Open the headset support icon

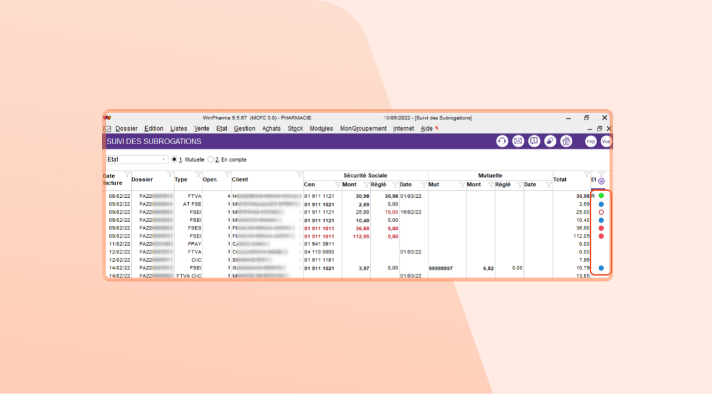click(502, 141)
